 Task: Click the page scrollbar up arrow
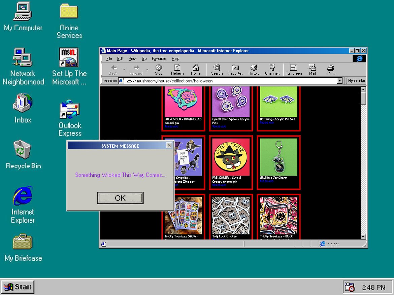point(363,89)
